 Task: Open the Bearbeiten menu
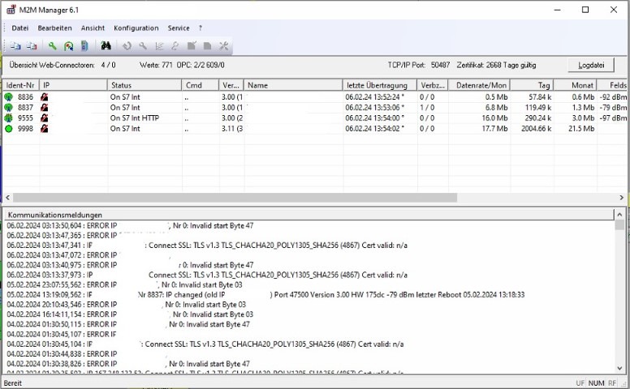54,28
